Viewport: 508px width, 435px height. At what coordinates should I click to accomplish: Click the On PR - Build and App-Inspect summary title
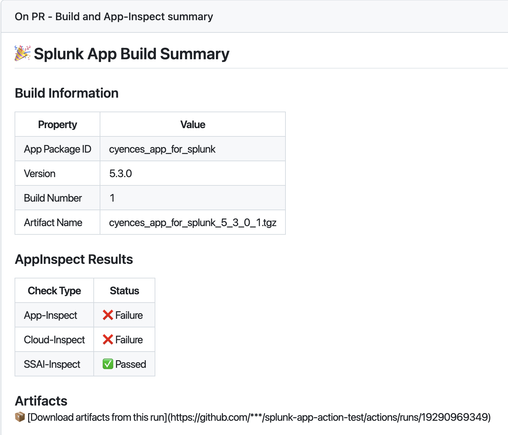point(114,17)
